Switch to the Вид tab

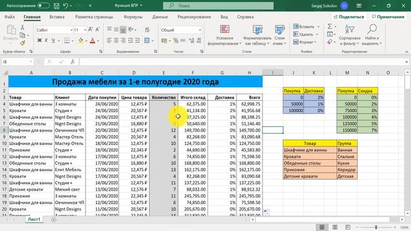(x=224, y=17)
